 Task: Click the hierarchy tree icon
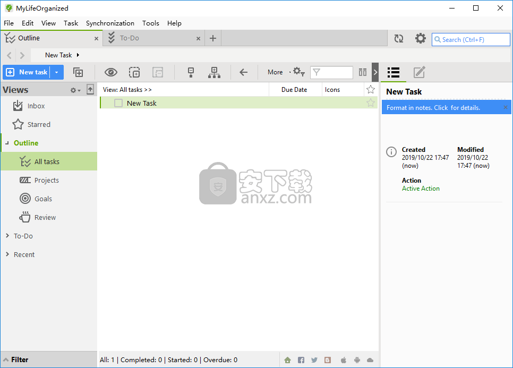coord(215,72)
